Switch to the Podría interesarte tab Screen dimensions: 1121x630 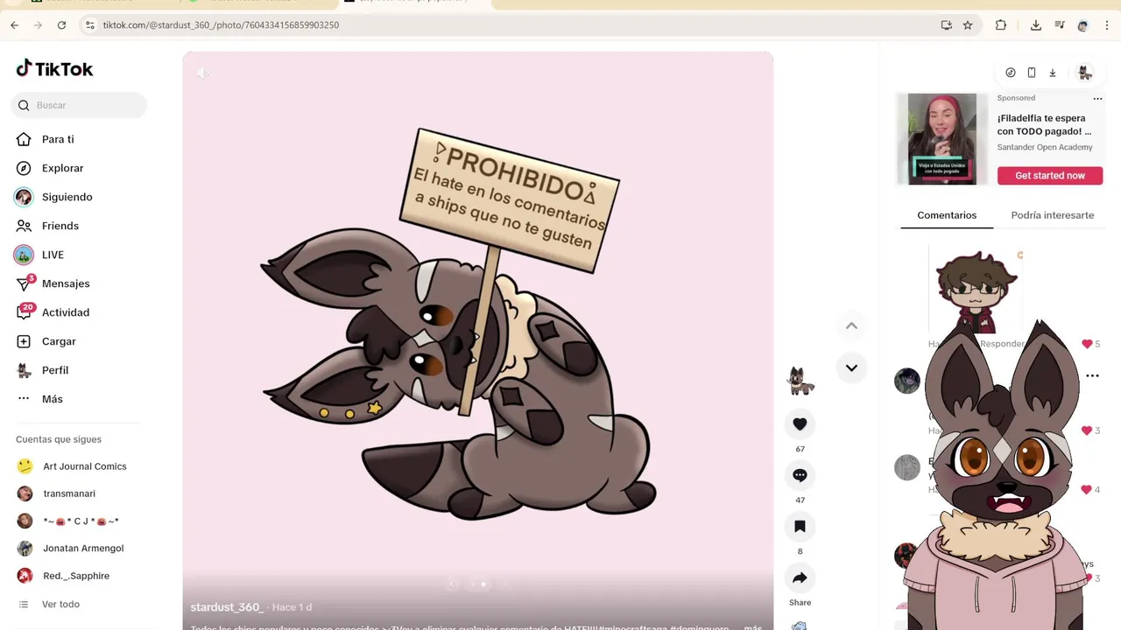click(x=1052, y=215)
